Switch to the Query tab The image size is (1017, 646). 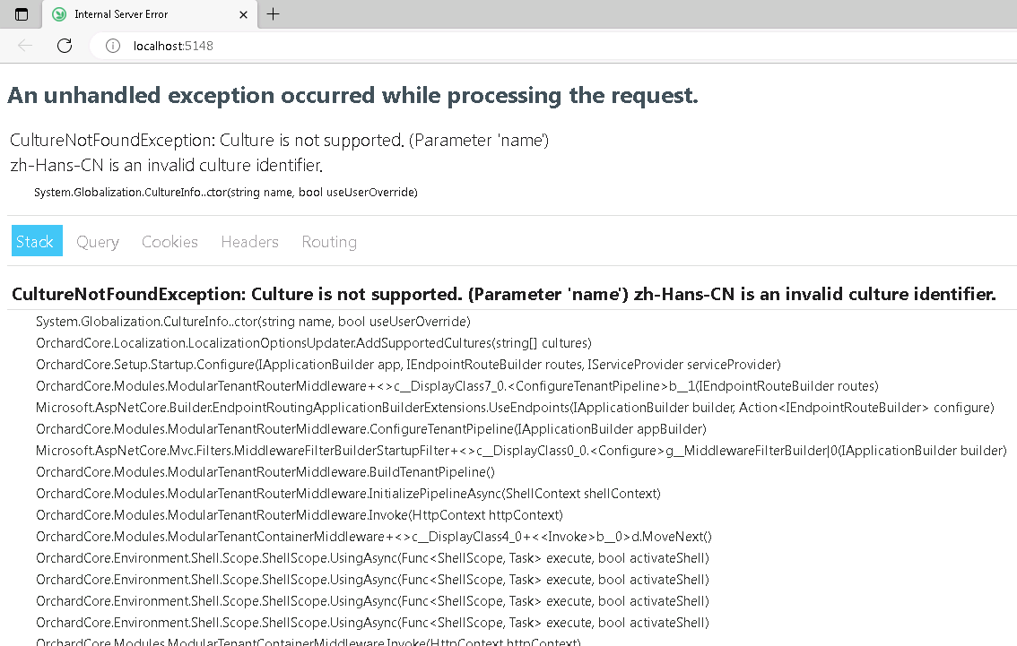pos(97,241)
